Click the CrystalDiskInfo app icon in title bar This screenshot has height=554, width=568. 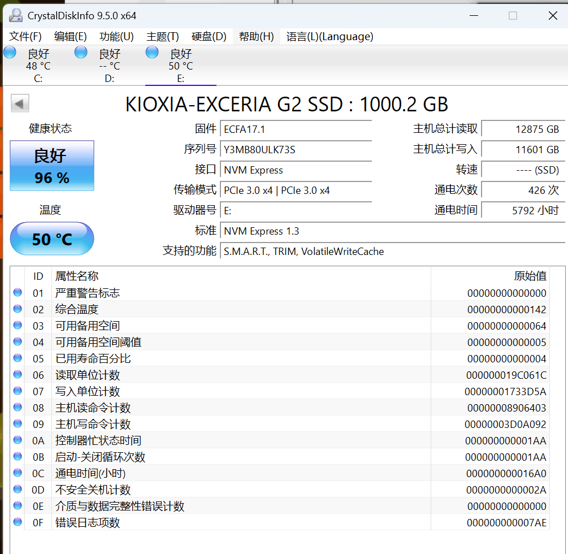[16, 15]
